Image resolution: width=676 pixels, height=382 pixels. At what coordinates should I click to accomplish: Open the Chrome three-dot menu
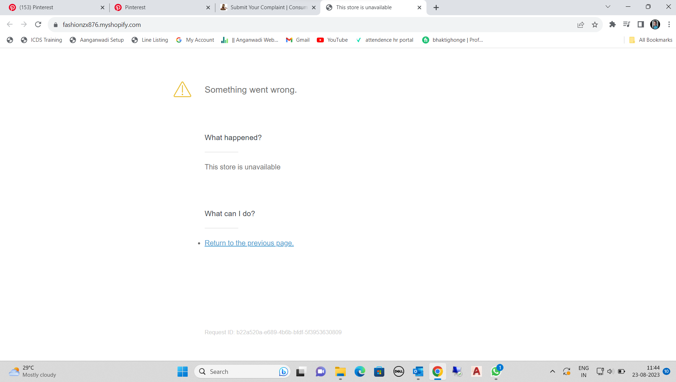click(x=669, y=24)
